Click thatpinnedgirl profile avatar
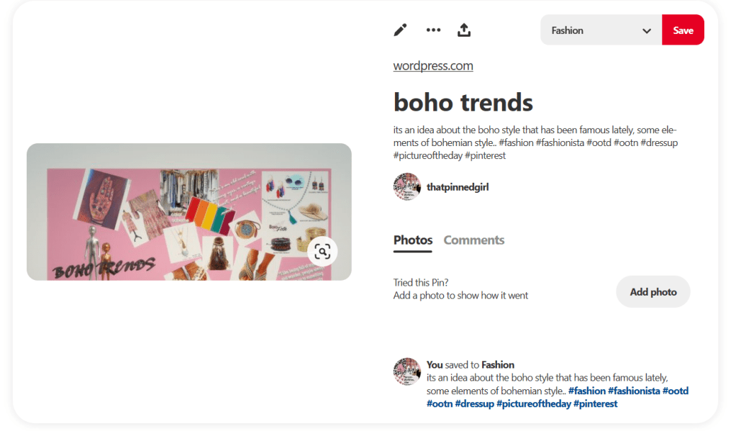 click(406, 186)
